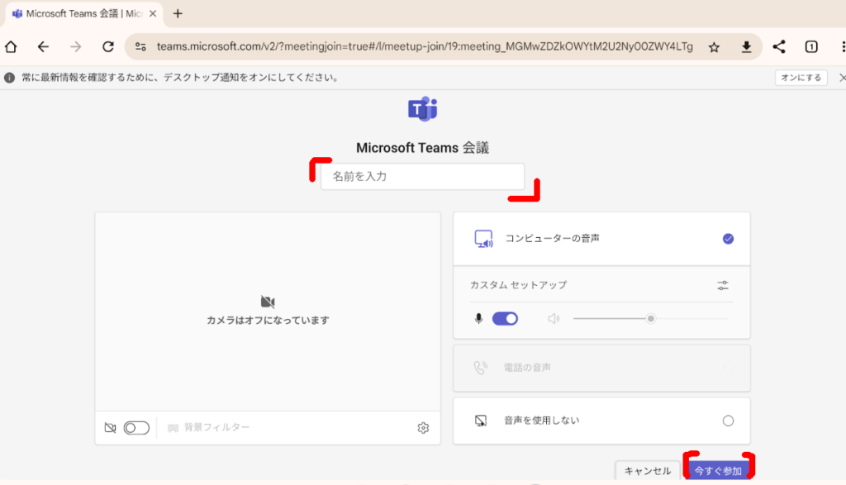Click the camera off icon in preview

(268, 302)
